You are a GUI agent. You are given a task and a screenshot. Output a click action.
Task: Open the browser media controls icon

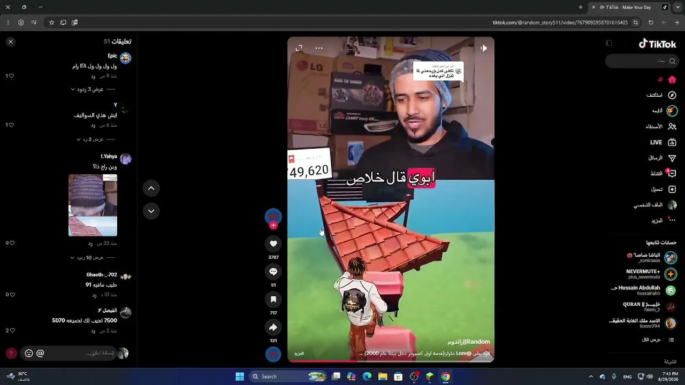pos(34,22)
